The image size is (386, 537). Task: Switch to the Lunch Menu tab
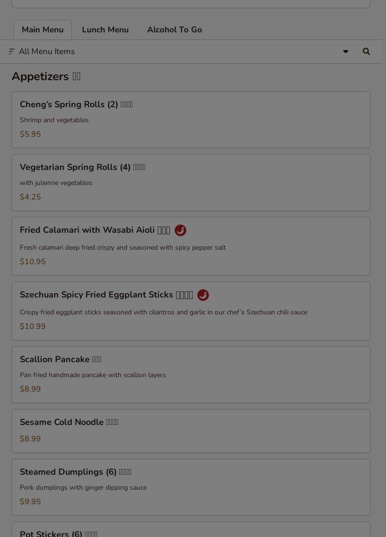coord(105,30)
